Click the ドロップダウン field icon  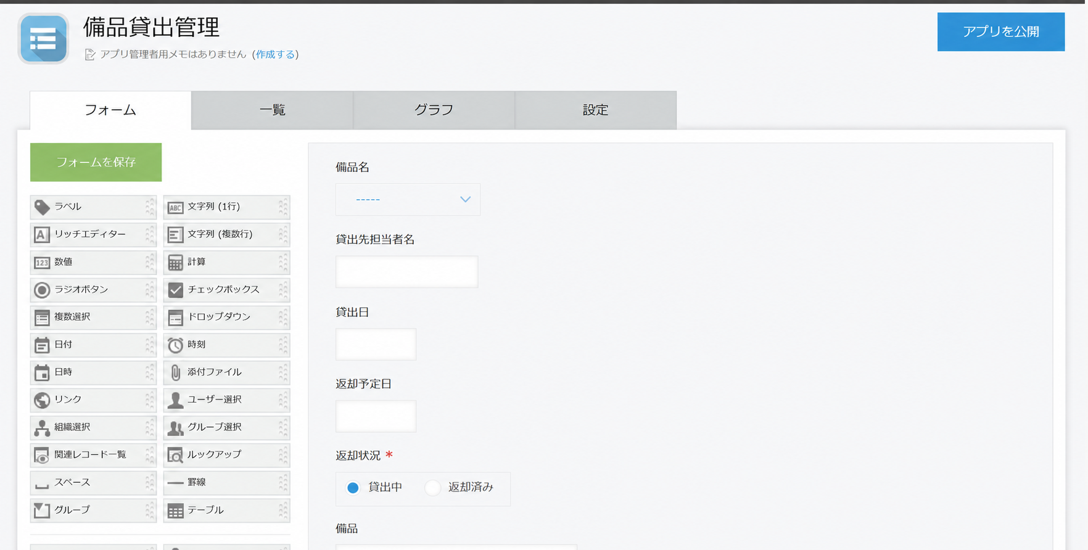coord(175,318)
